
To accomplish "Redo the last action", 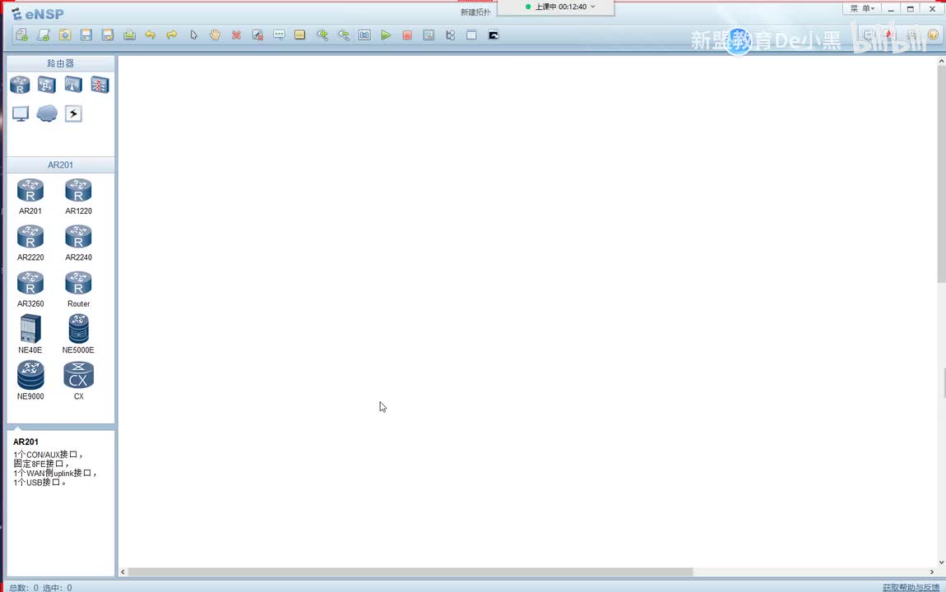I will [x=172, y=35].
